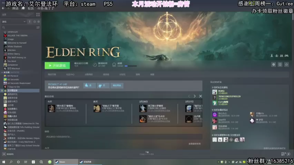The height and width of the screenshot is (165, 294).
Task: Click the achievements progress bar
Action: 131,66
